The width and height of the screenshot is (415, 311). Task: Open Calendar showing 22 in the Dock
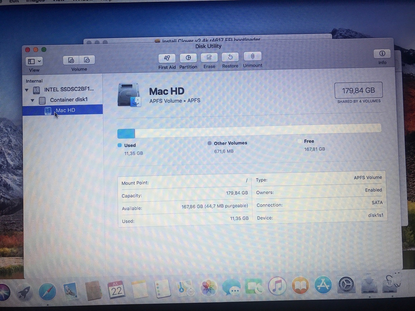click(116, 290)
